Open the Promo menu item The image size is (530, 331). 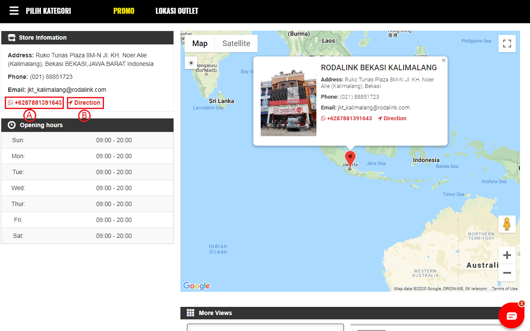124,11
